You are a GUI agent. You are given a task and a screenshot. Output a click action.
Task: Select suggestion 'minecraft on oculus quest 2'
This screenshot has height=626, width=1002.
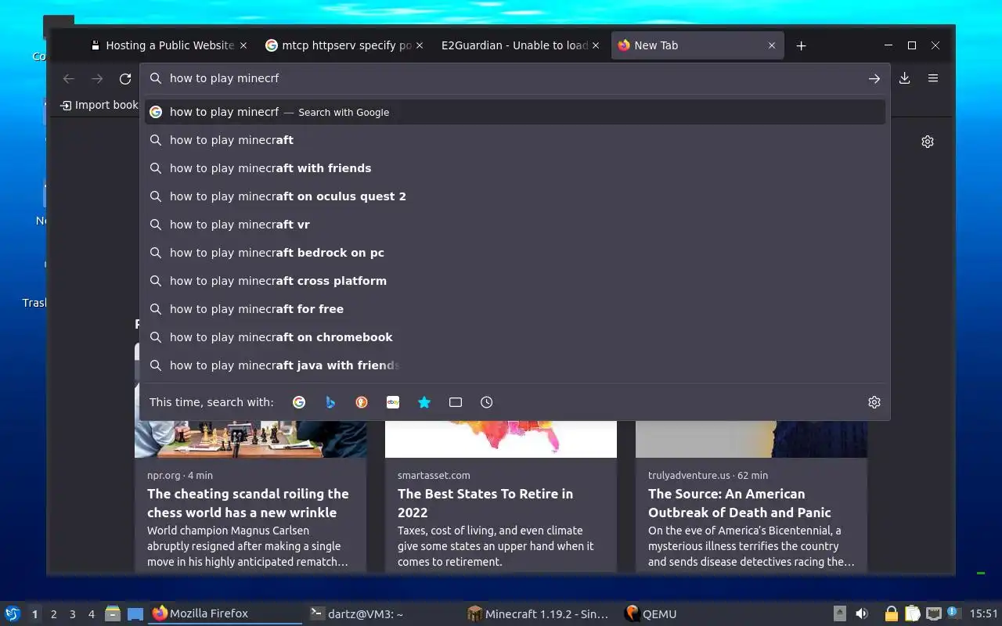tap(515, 196)
